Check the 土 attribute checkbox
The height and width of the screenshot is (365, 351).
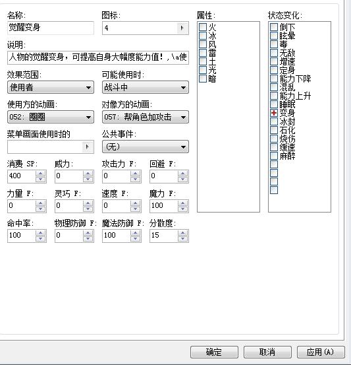(x=203, y=61)
